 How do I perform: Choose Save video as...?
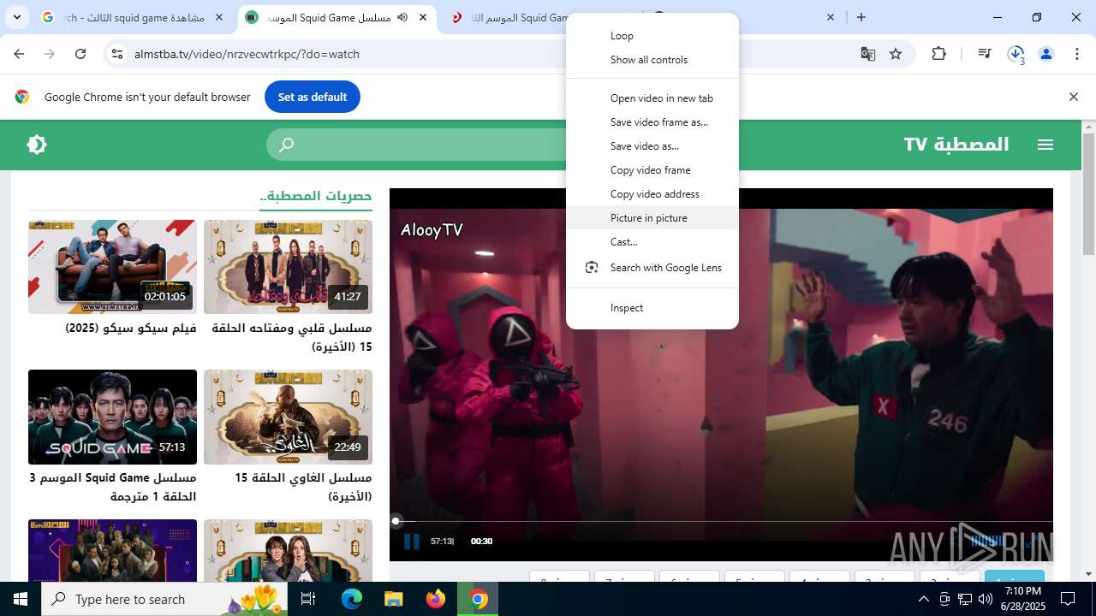pyautogui.click(x=652, y=146)
